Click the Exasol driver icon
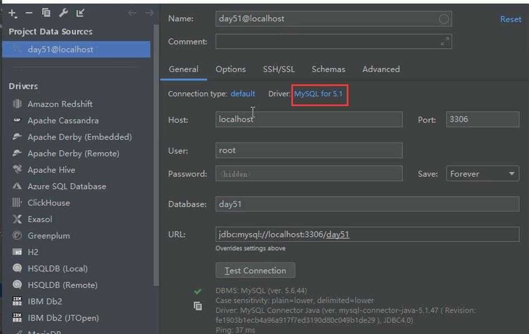Image resolution: width=529 pixels, height=334 pixels. (x=17, y=219)
